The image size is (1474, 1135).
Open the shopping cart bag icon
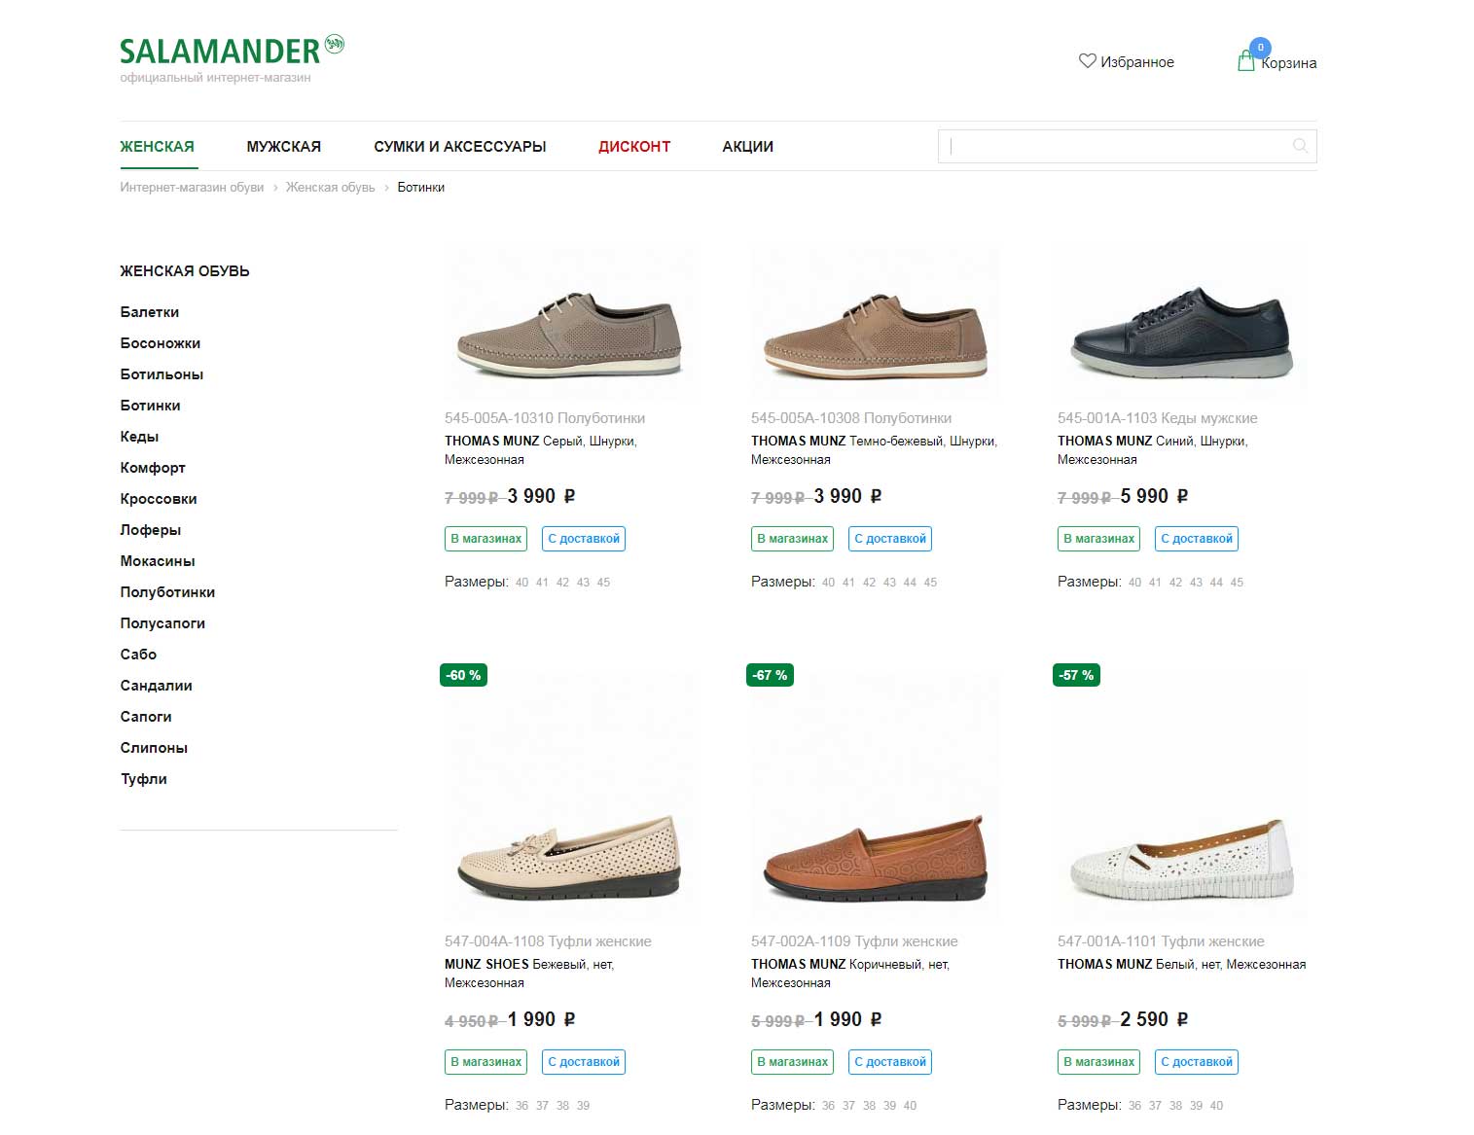pos(1245,61)
